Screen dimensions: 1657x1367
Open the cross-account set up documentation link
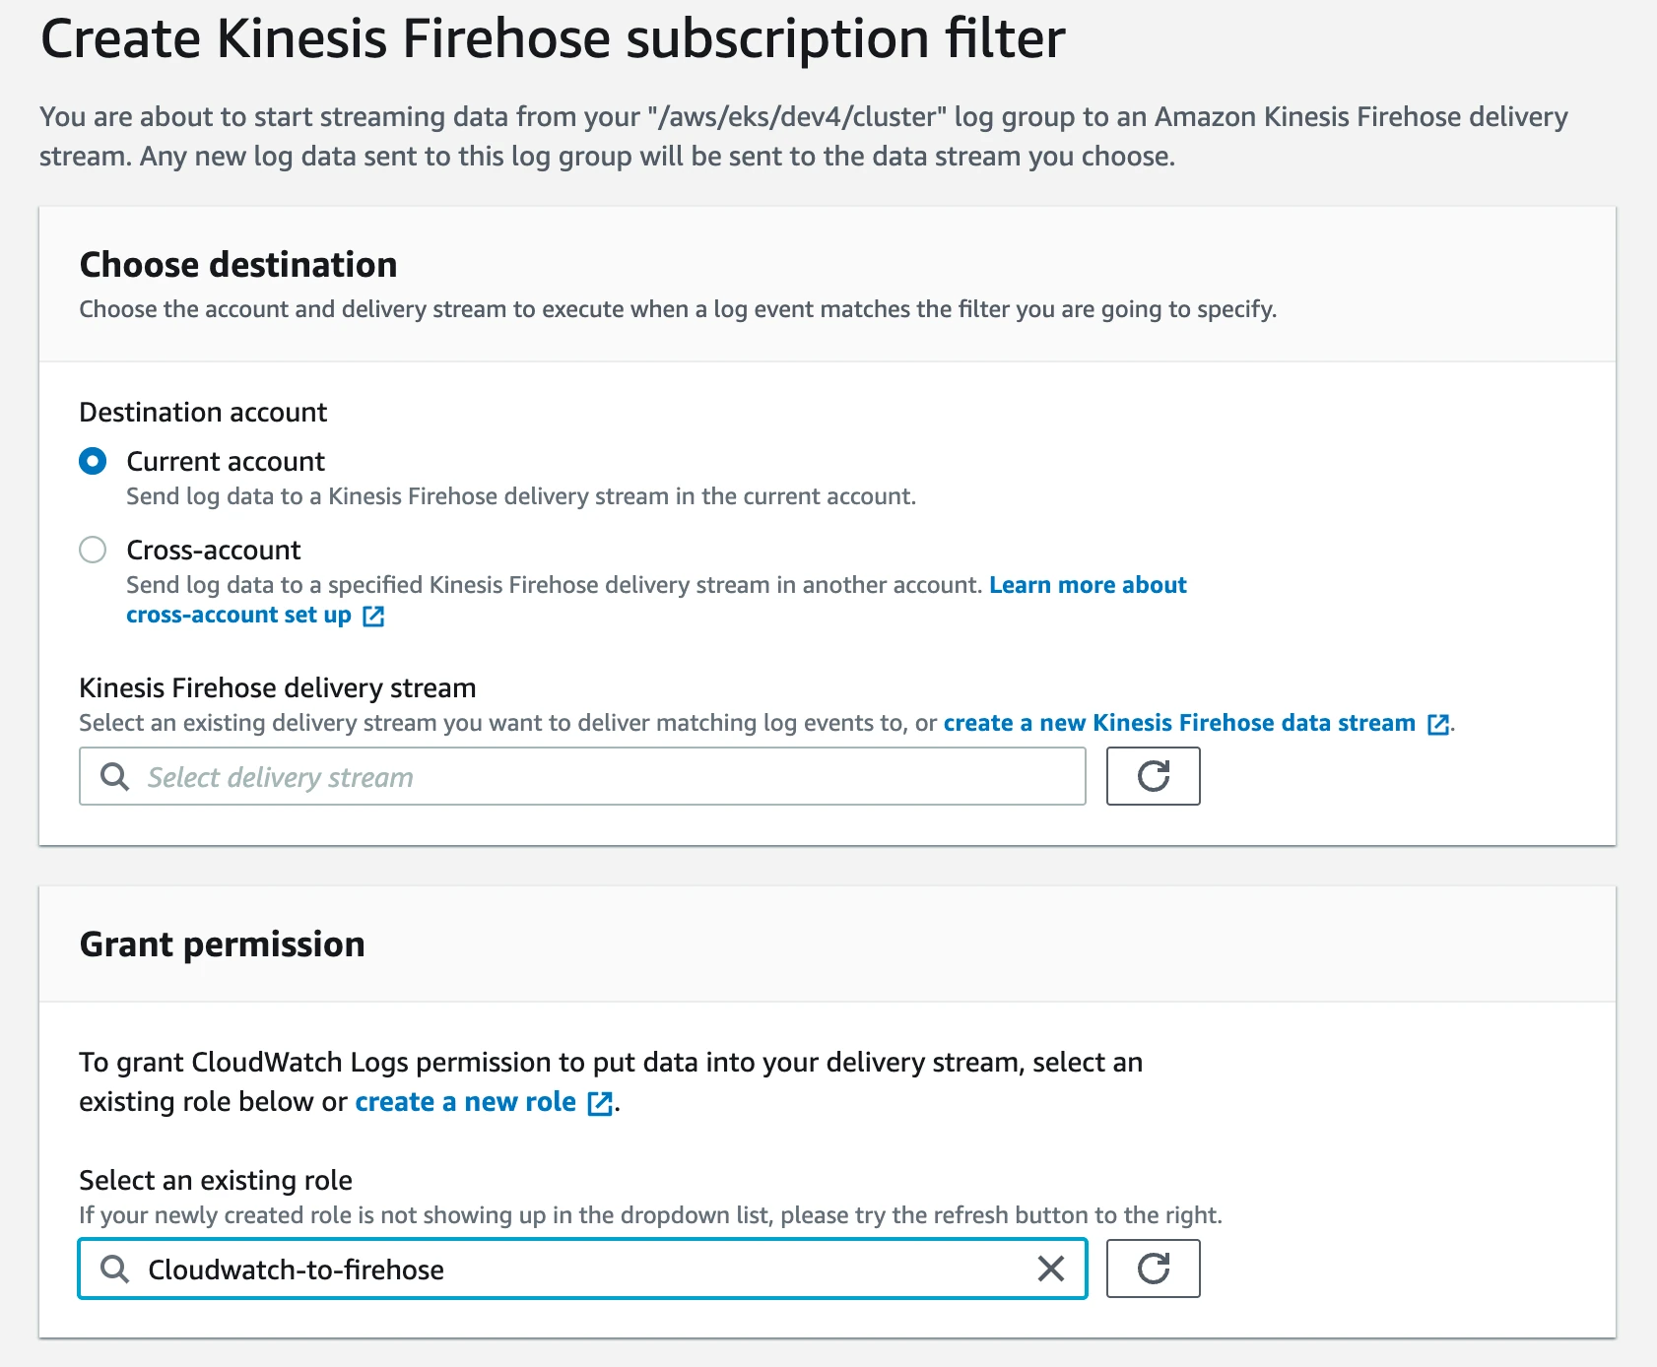(236, 614)
